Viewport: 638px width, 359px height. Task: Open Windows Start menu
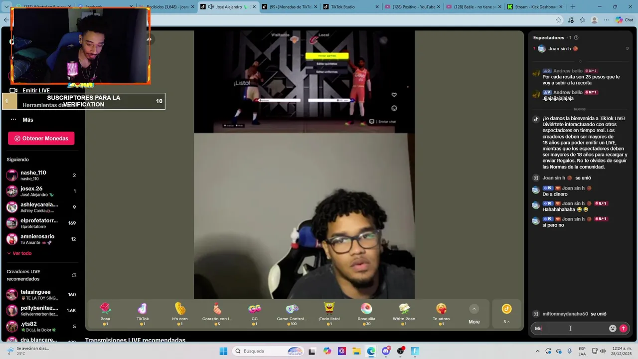click(x=223, y=351)
